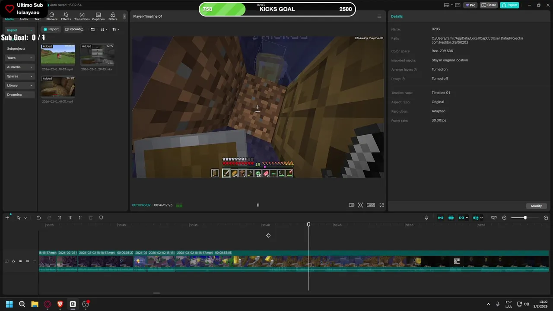The image size is (553, 311).
Task: Open the media sort dropdown
Action: click(x=104, y=29)
